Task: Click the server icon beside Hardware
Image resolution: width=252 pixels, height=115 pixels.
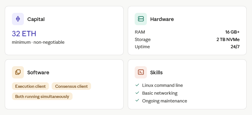Action: coord(141,19)
